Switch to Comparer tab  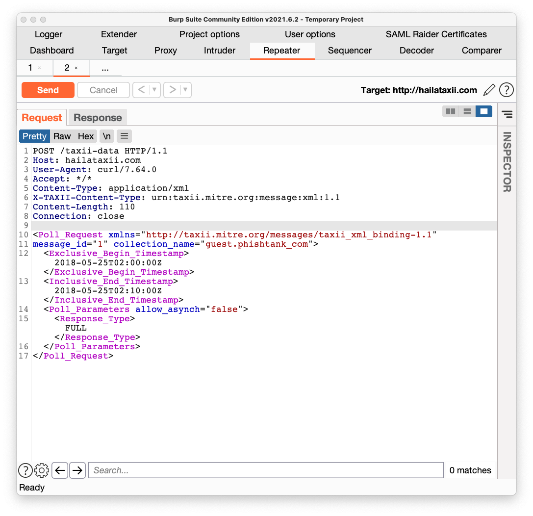482,51
